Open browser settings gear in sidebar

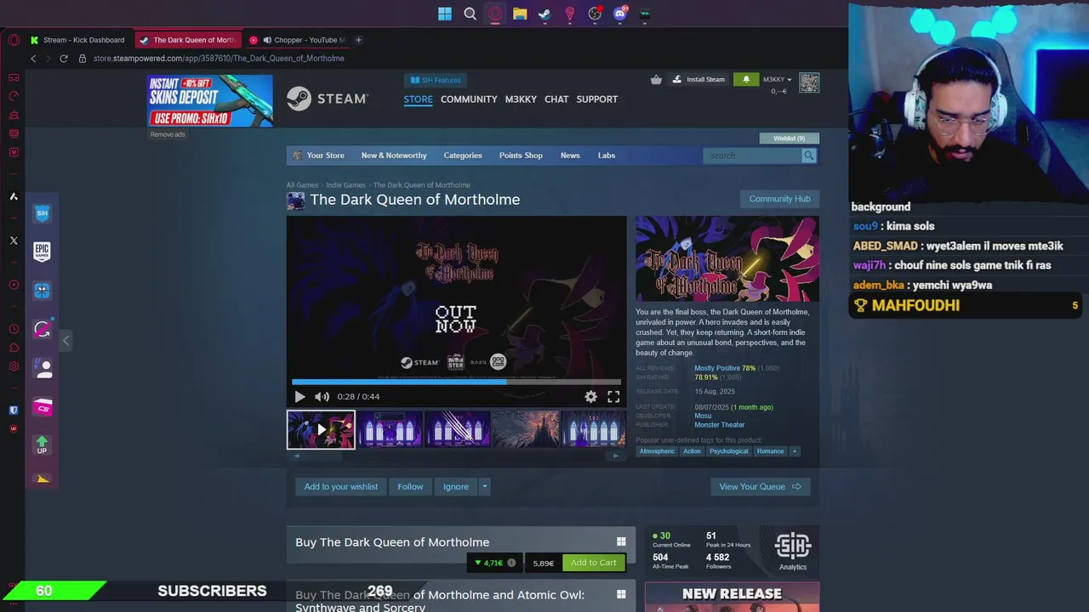pyautogui.click(x=14, y=366)
